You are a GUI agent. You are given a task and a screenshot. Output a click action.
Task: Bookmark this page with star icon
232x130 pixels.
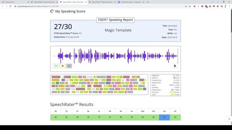tap(190, 6)
